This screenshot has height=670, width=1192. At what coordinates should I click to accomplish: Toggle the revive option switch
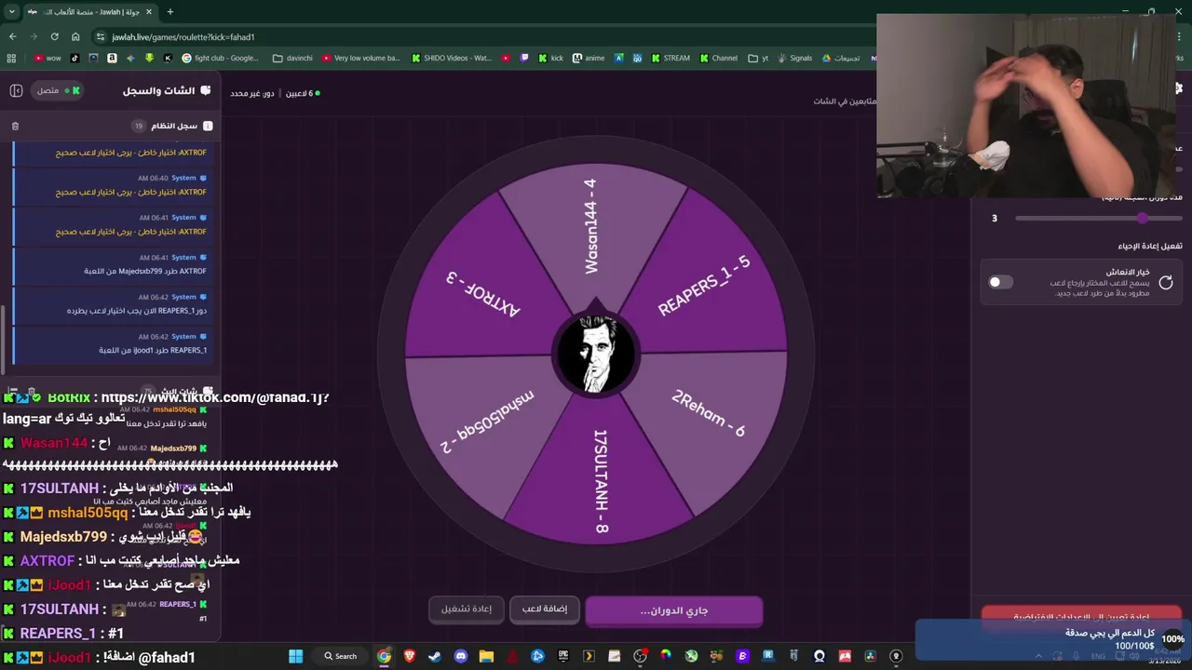[x=1001, y=282]
